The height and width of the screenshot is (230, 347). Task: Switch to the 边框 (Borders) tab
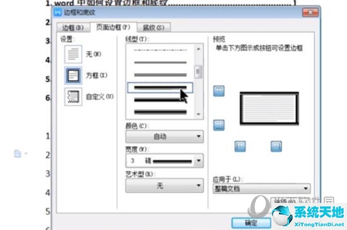73,28
